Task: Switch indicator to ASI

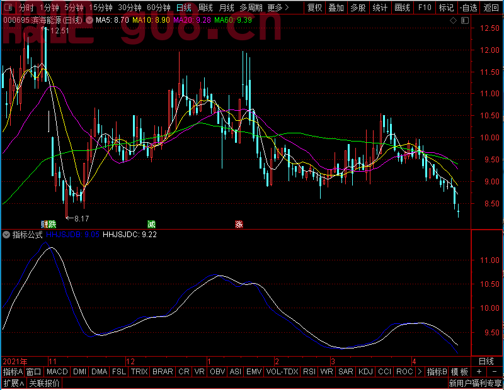Action: click(236, 372)
